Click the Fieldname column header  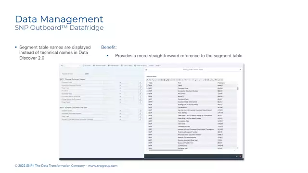click(x=221, y=83)
